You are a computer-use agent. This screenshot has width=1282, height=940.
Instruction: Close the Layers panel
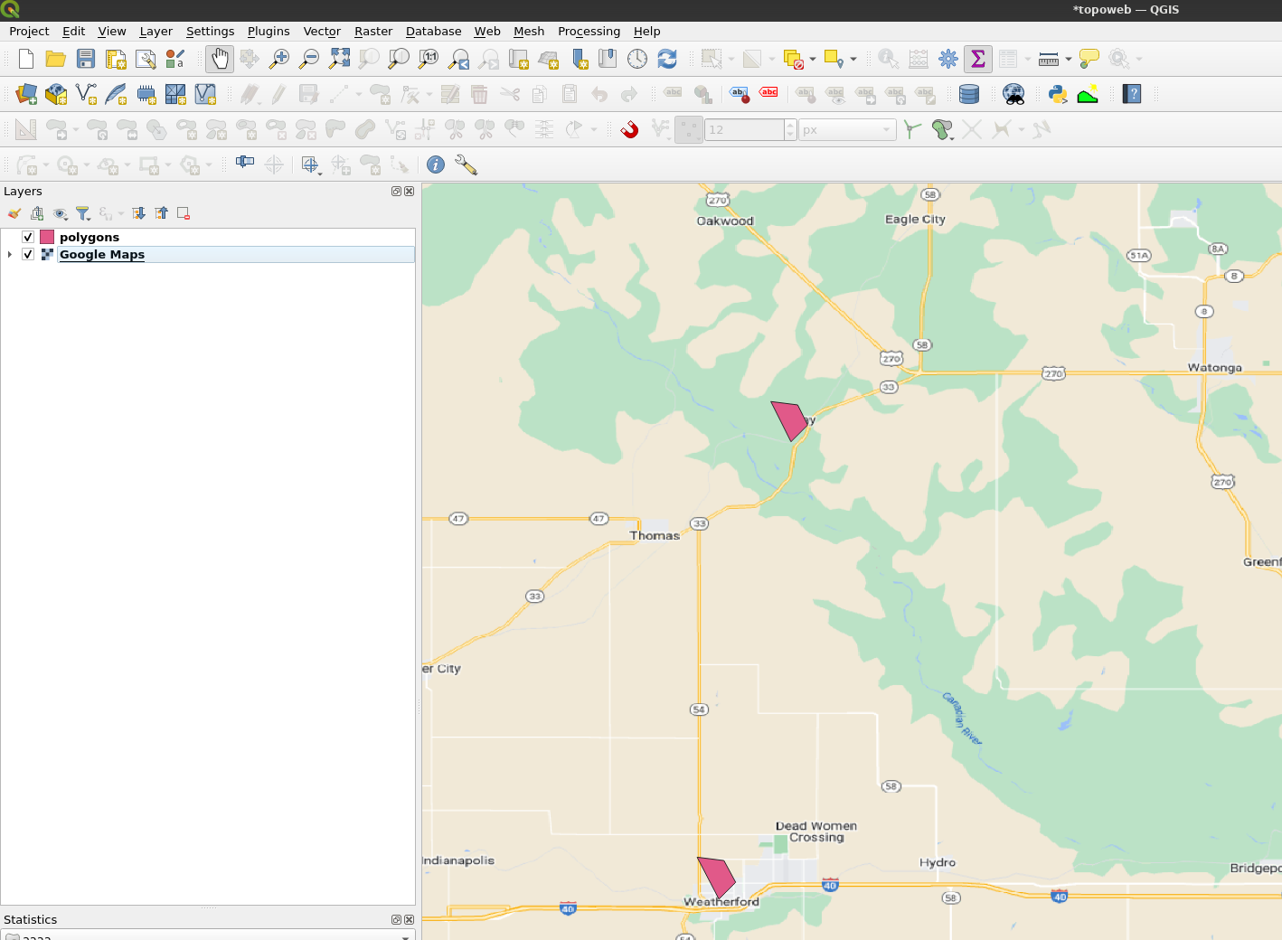pos(409,191)
